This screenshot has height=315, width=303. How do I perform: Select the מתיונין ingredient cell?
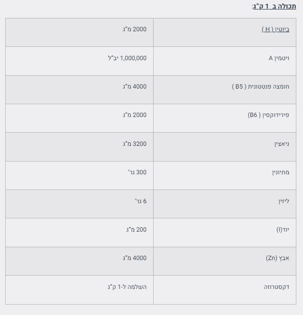click(280, 172)
